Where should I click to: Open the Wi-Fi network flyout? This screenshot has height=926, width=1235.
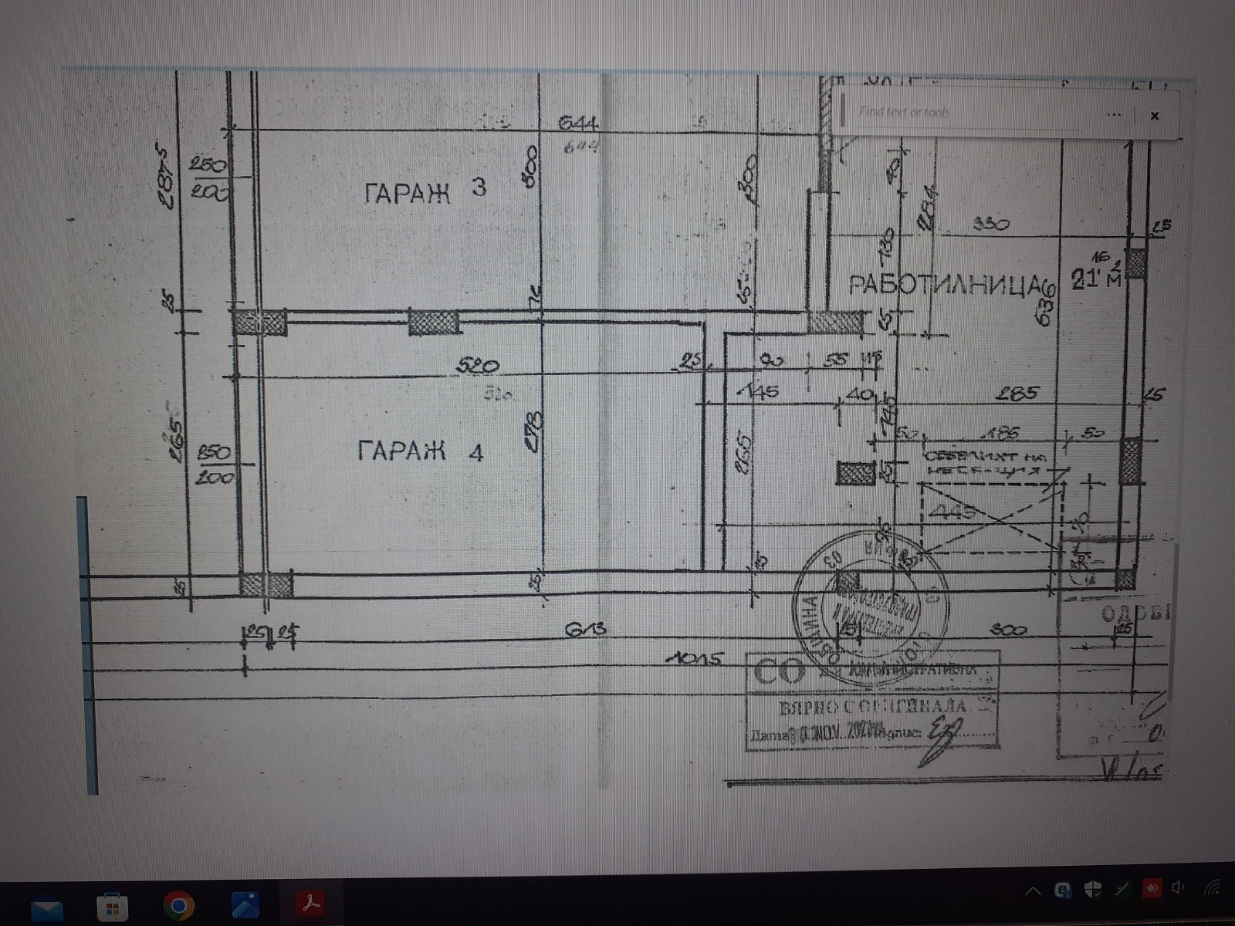pos(1213,887)
